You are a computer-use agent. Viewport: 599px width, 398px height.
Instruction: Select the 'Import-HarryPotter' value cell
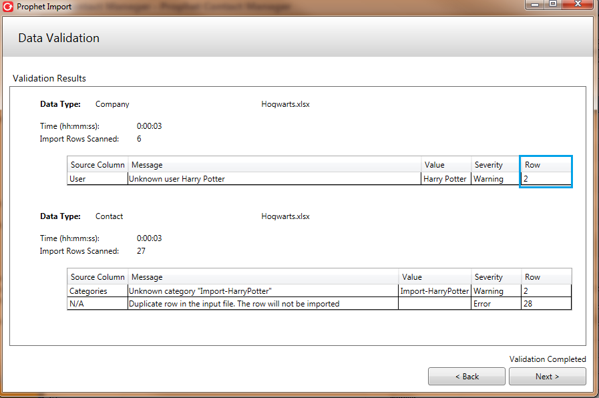[x=435, y=291]
